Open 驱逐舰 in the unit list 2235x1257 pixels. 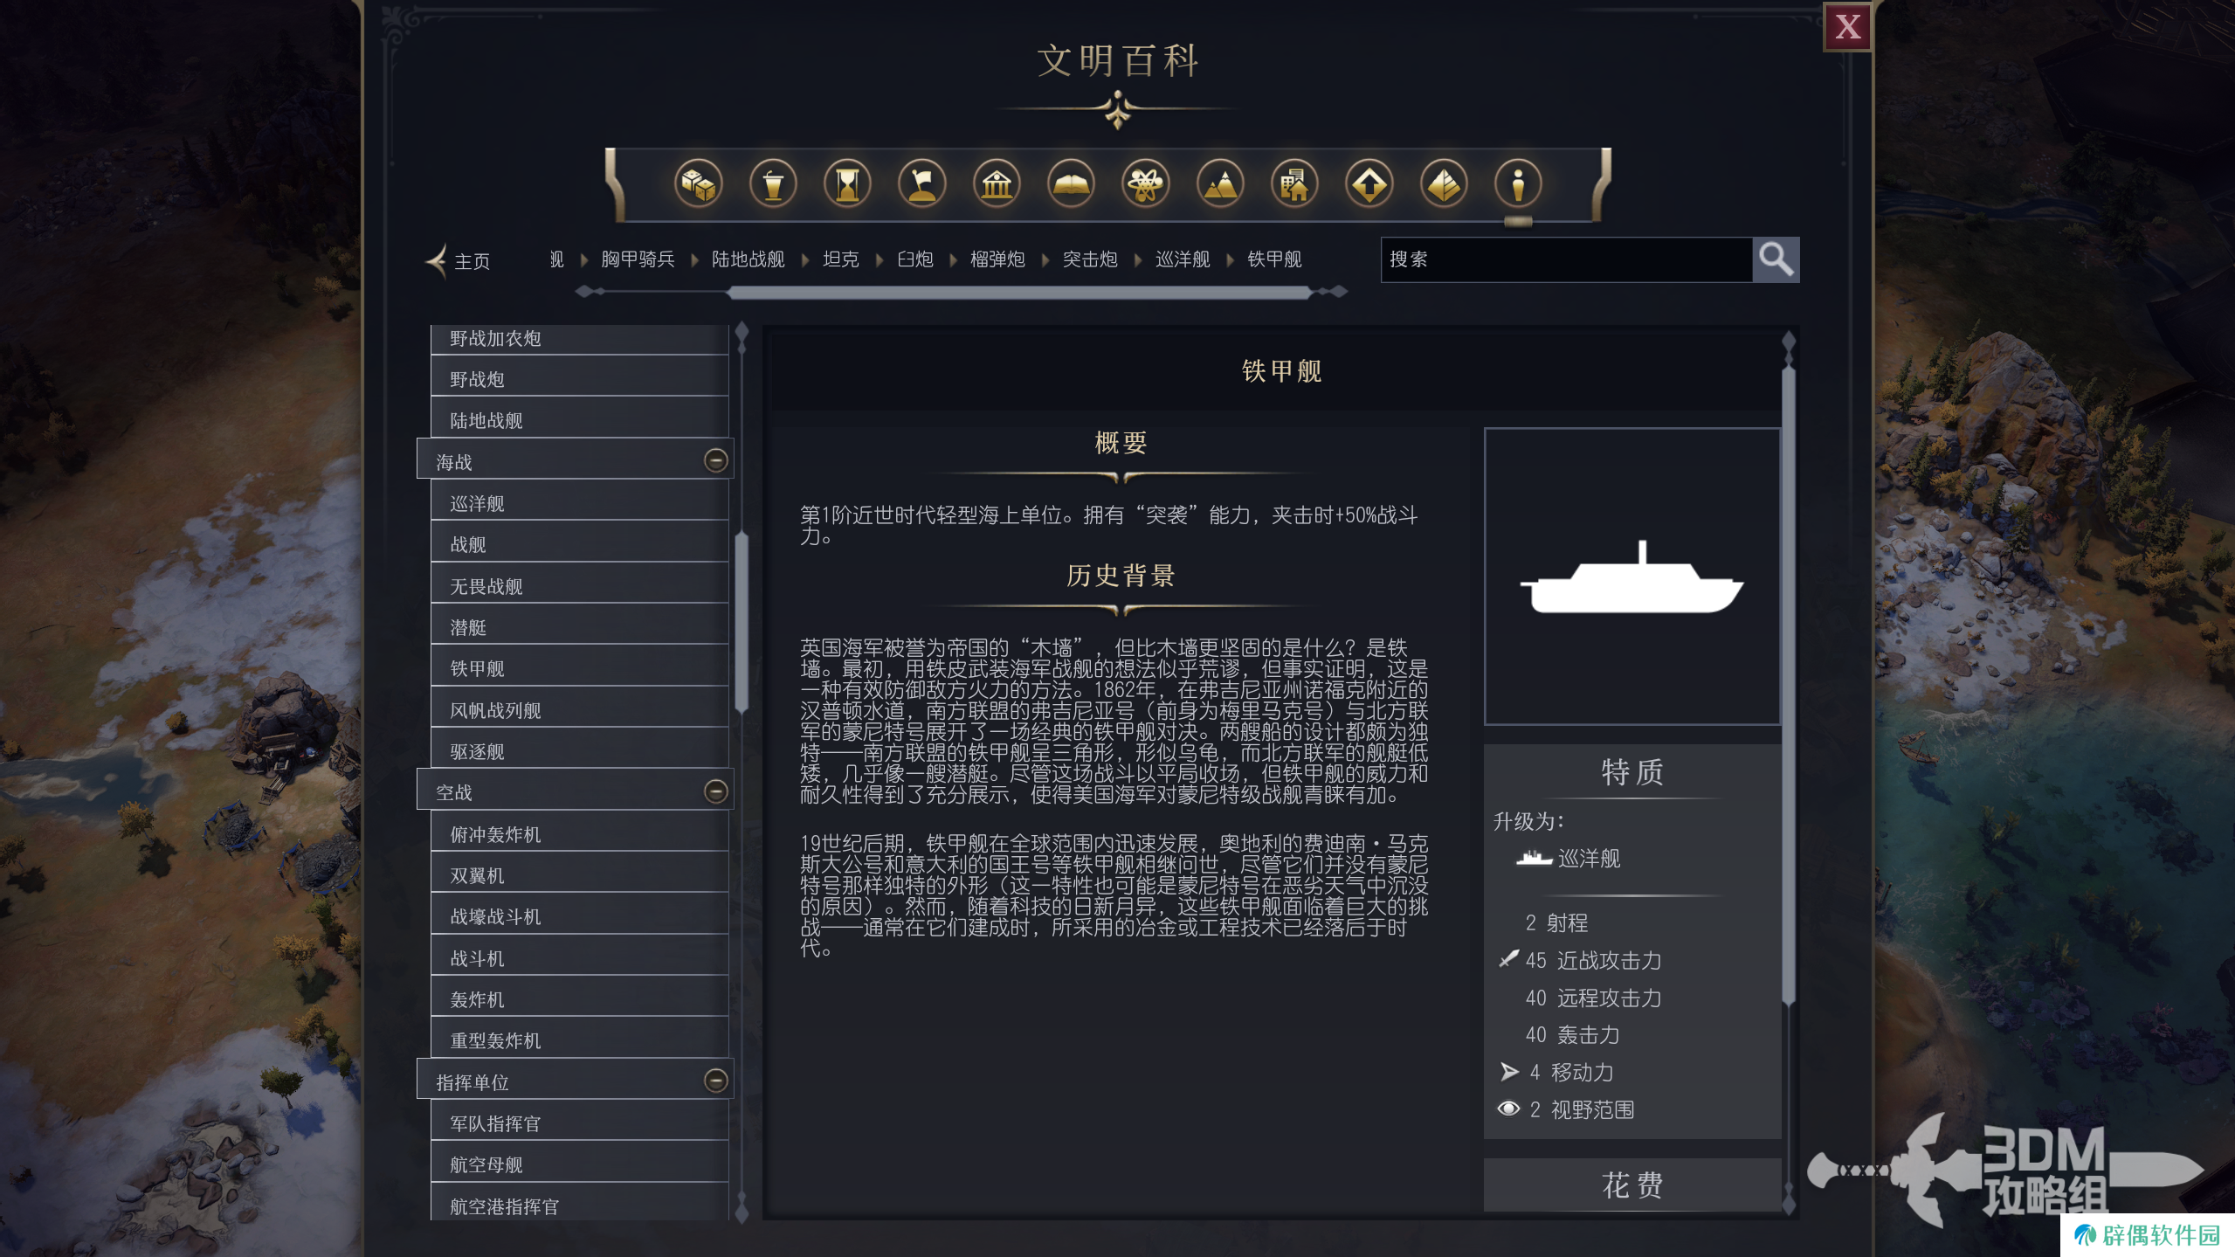579,751
